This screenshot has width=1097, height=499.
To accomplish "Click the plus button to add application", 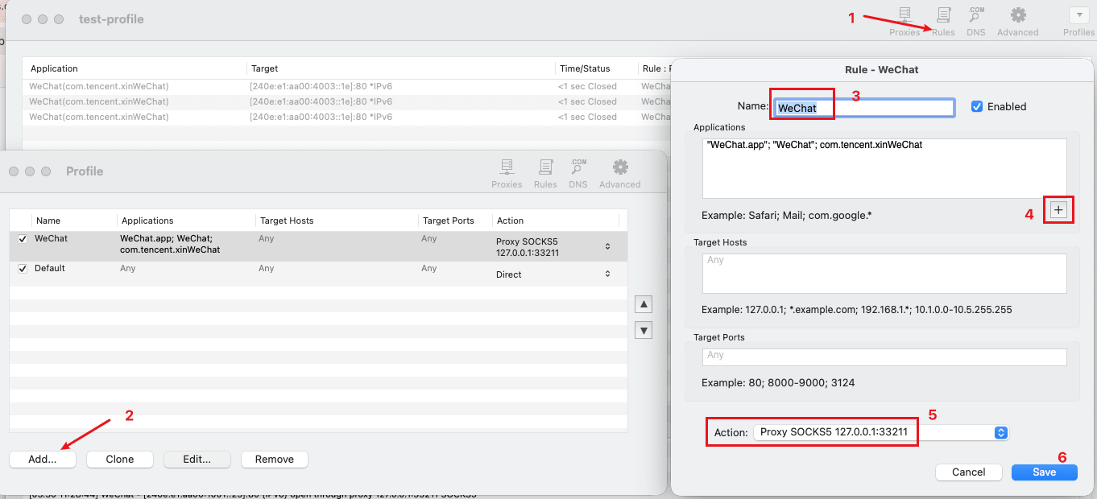I will pos(1058,210).
